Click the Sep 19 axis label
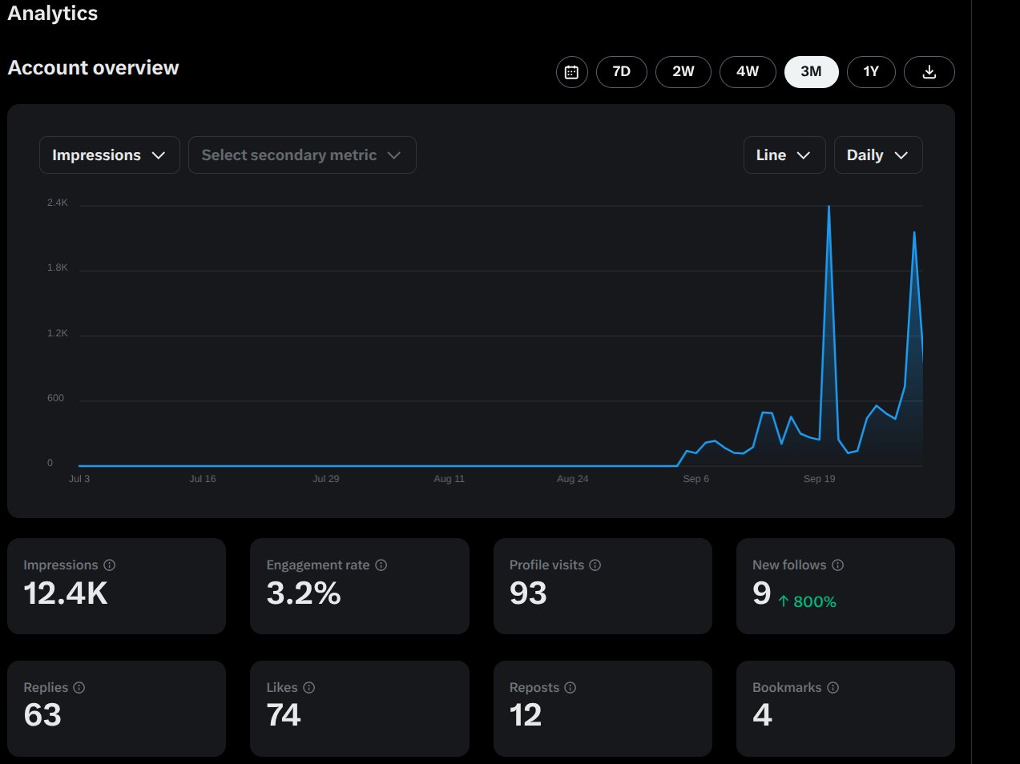This screenshot has width=1020, height=764. [x=819, y=479]
